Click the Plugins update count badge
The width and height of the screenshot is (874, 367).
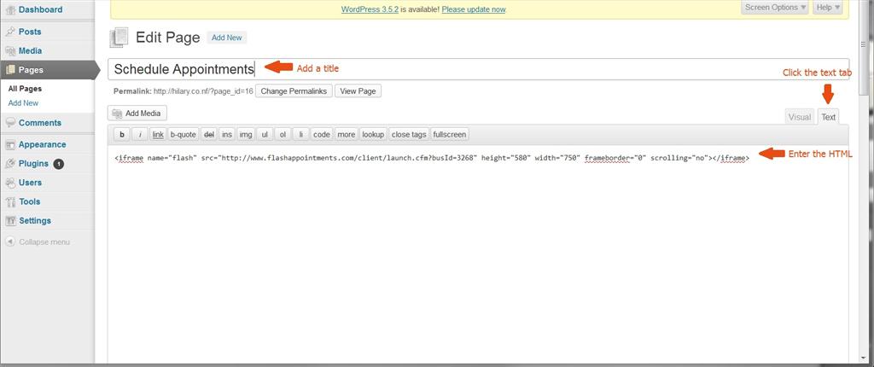59,164
